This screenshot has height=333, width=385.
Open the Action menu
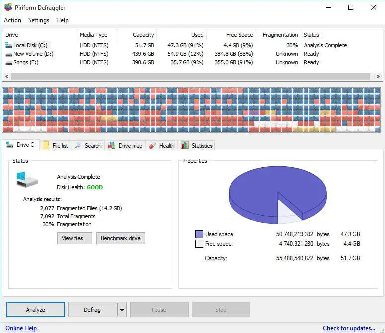pyautogui.click(x=12, y=20)
